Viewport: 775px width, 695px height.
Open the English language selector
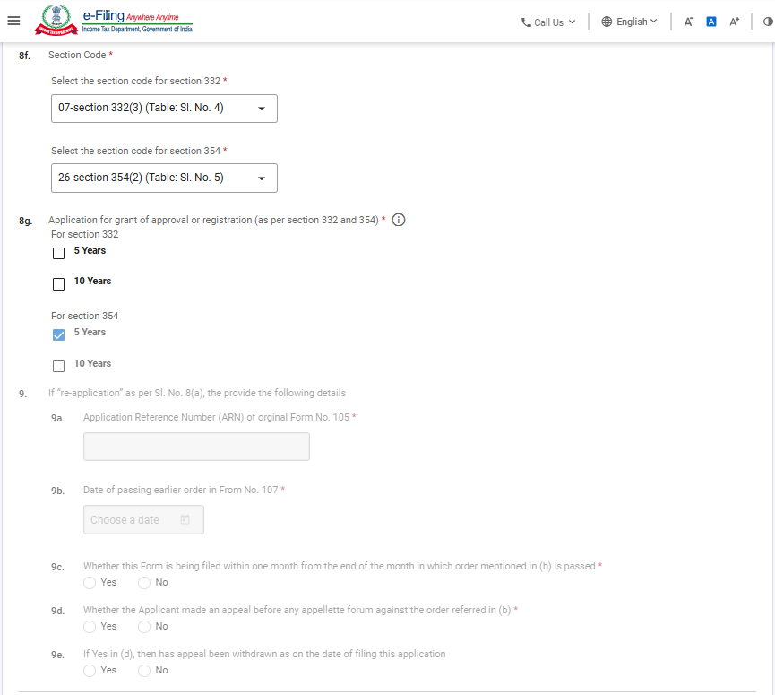(629, 22)
